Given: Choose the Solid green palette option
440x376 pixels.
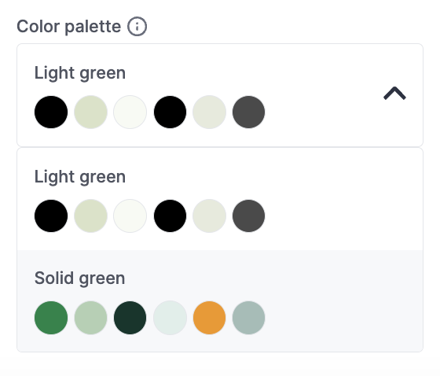Looking at the screenshot, I should click(x=220, y=300).
